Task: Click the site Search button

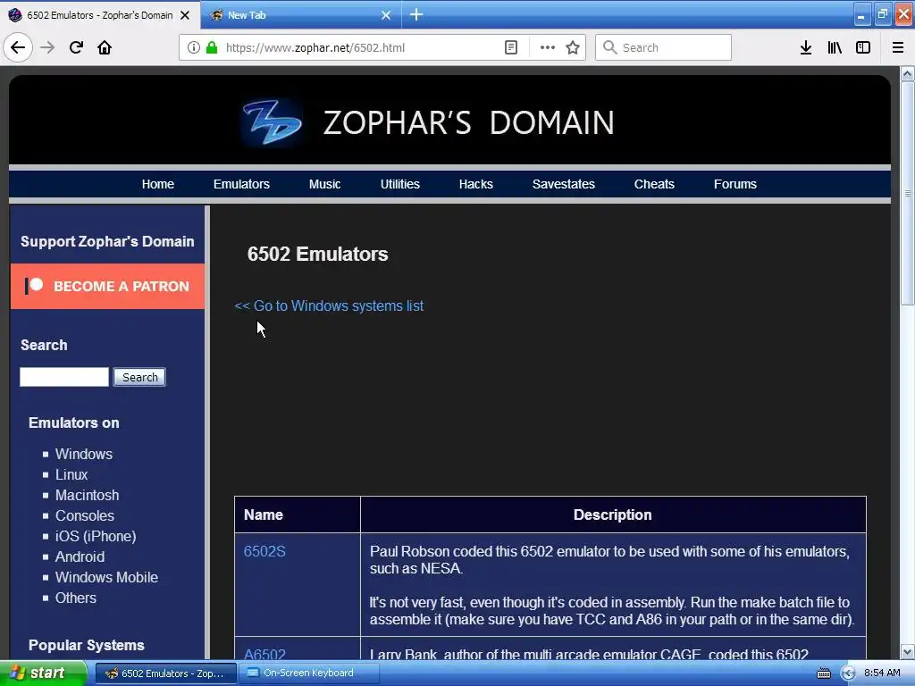Action: 139,377
